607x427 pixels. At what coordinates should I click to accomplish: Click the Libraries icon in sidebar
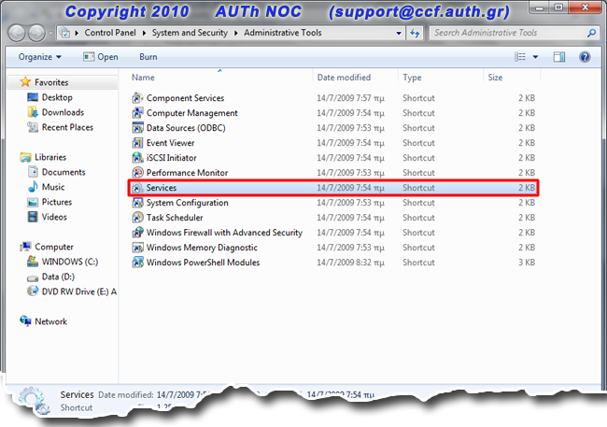click(x=25, y=157)
